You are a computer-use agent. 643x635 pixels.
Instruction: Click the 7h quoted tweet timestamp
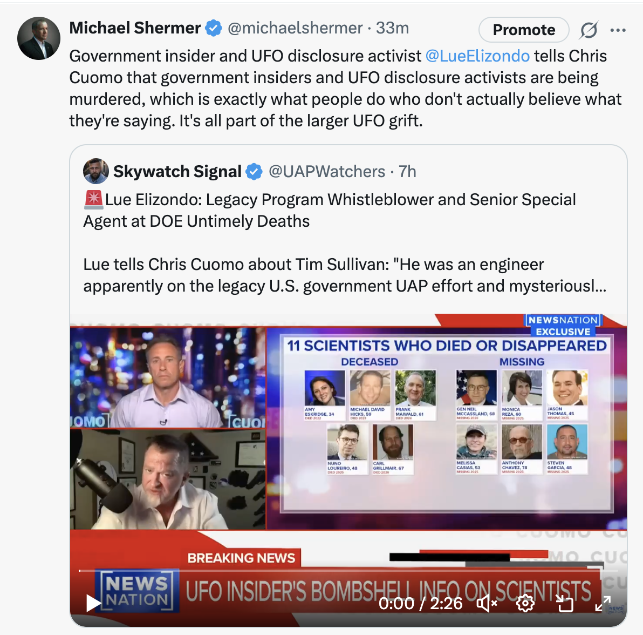coord(407,172)
